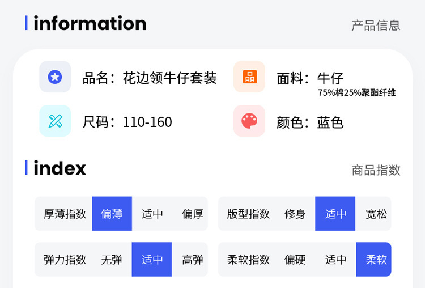Select 适中 in the 弹力指数 row
Image resolution: width=425 pixels, height=288 pixels.
pos(152,260)
